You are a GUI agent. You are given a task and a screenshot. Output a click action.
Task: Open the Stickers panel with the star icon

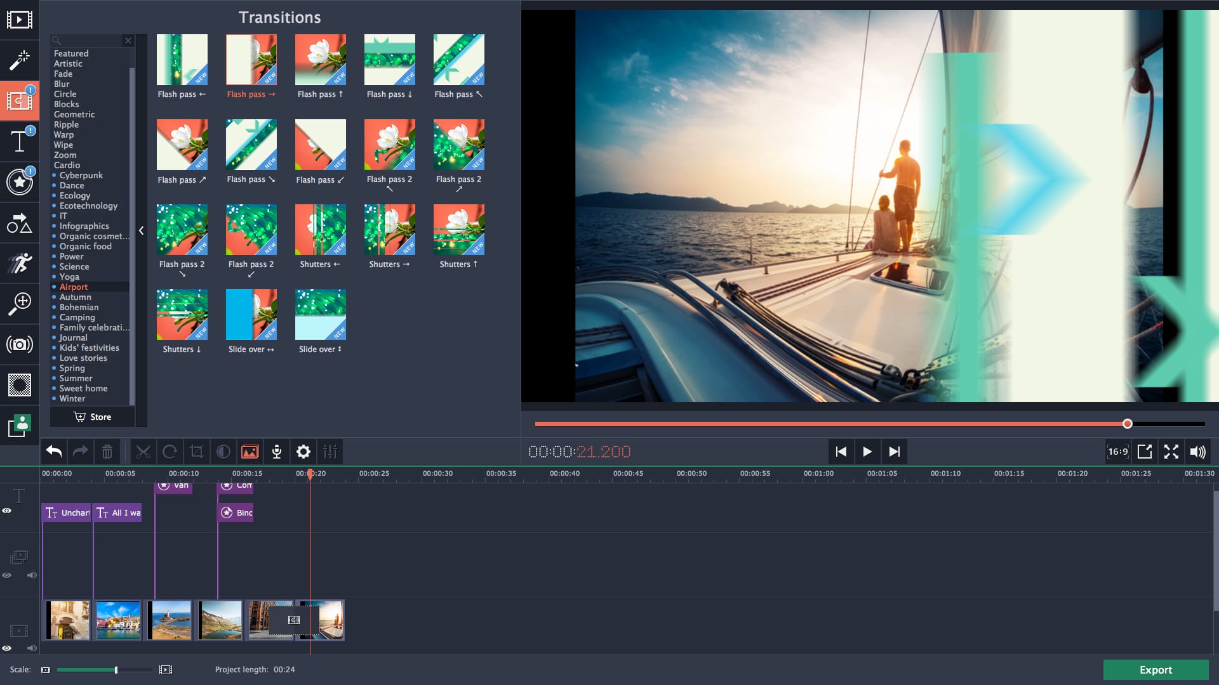[x=20, y=182]
